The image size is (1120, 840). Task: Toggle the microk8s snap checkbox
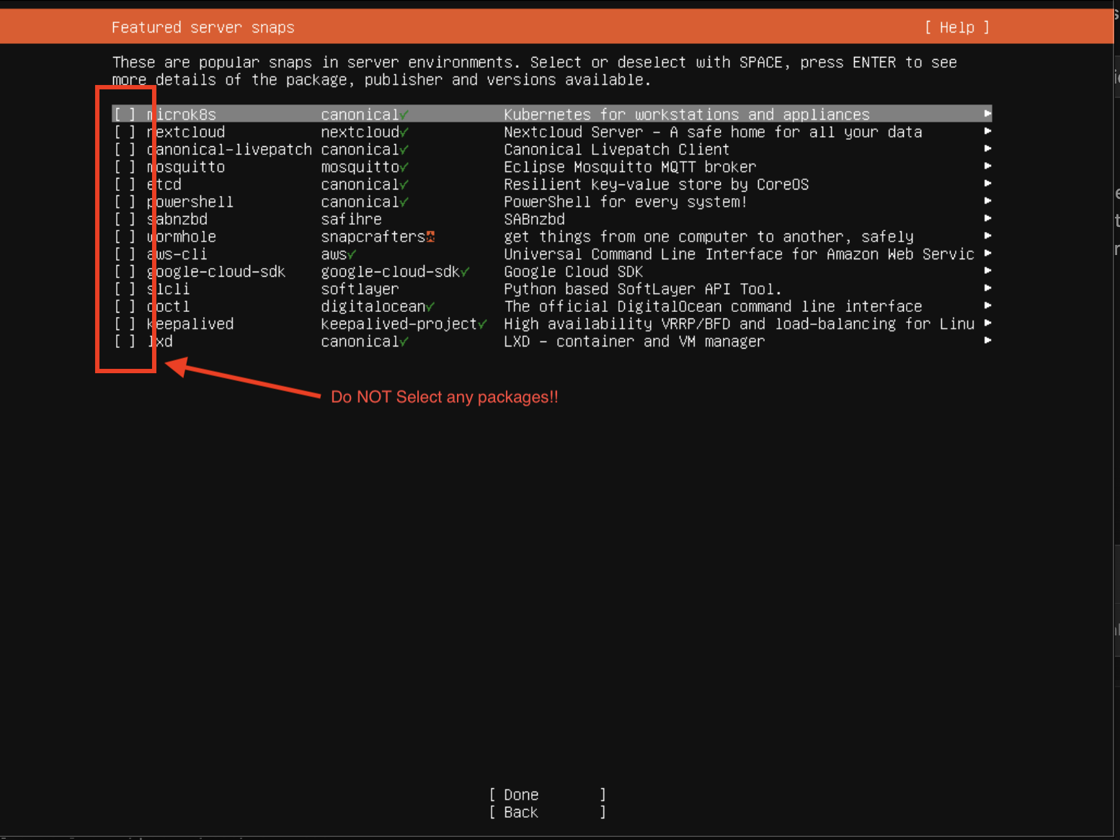coord(125,115)
